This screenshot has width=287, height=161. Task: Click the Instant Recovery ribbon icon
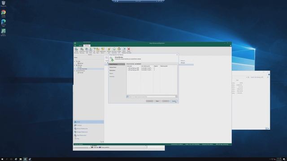76,50
